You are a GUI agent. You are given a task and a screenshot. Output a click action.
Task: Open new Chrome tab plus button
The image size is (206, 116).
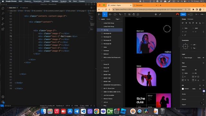point(160,5)
